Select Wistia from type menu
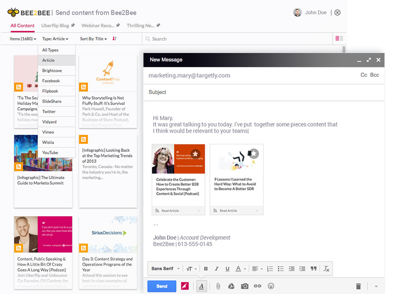 click(56, 142)
